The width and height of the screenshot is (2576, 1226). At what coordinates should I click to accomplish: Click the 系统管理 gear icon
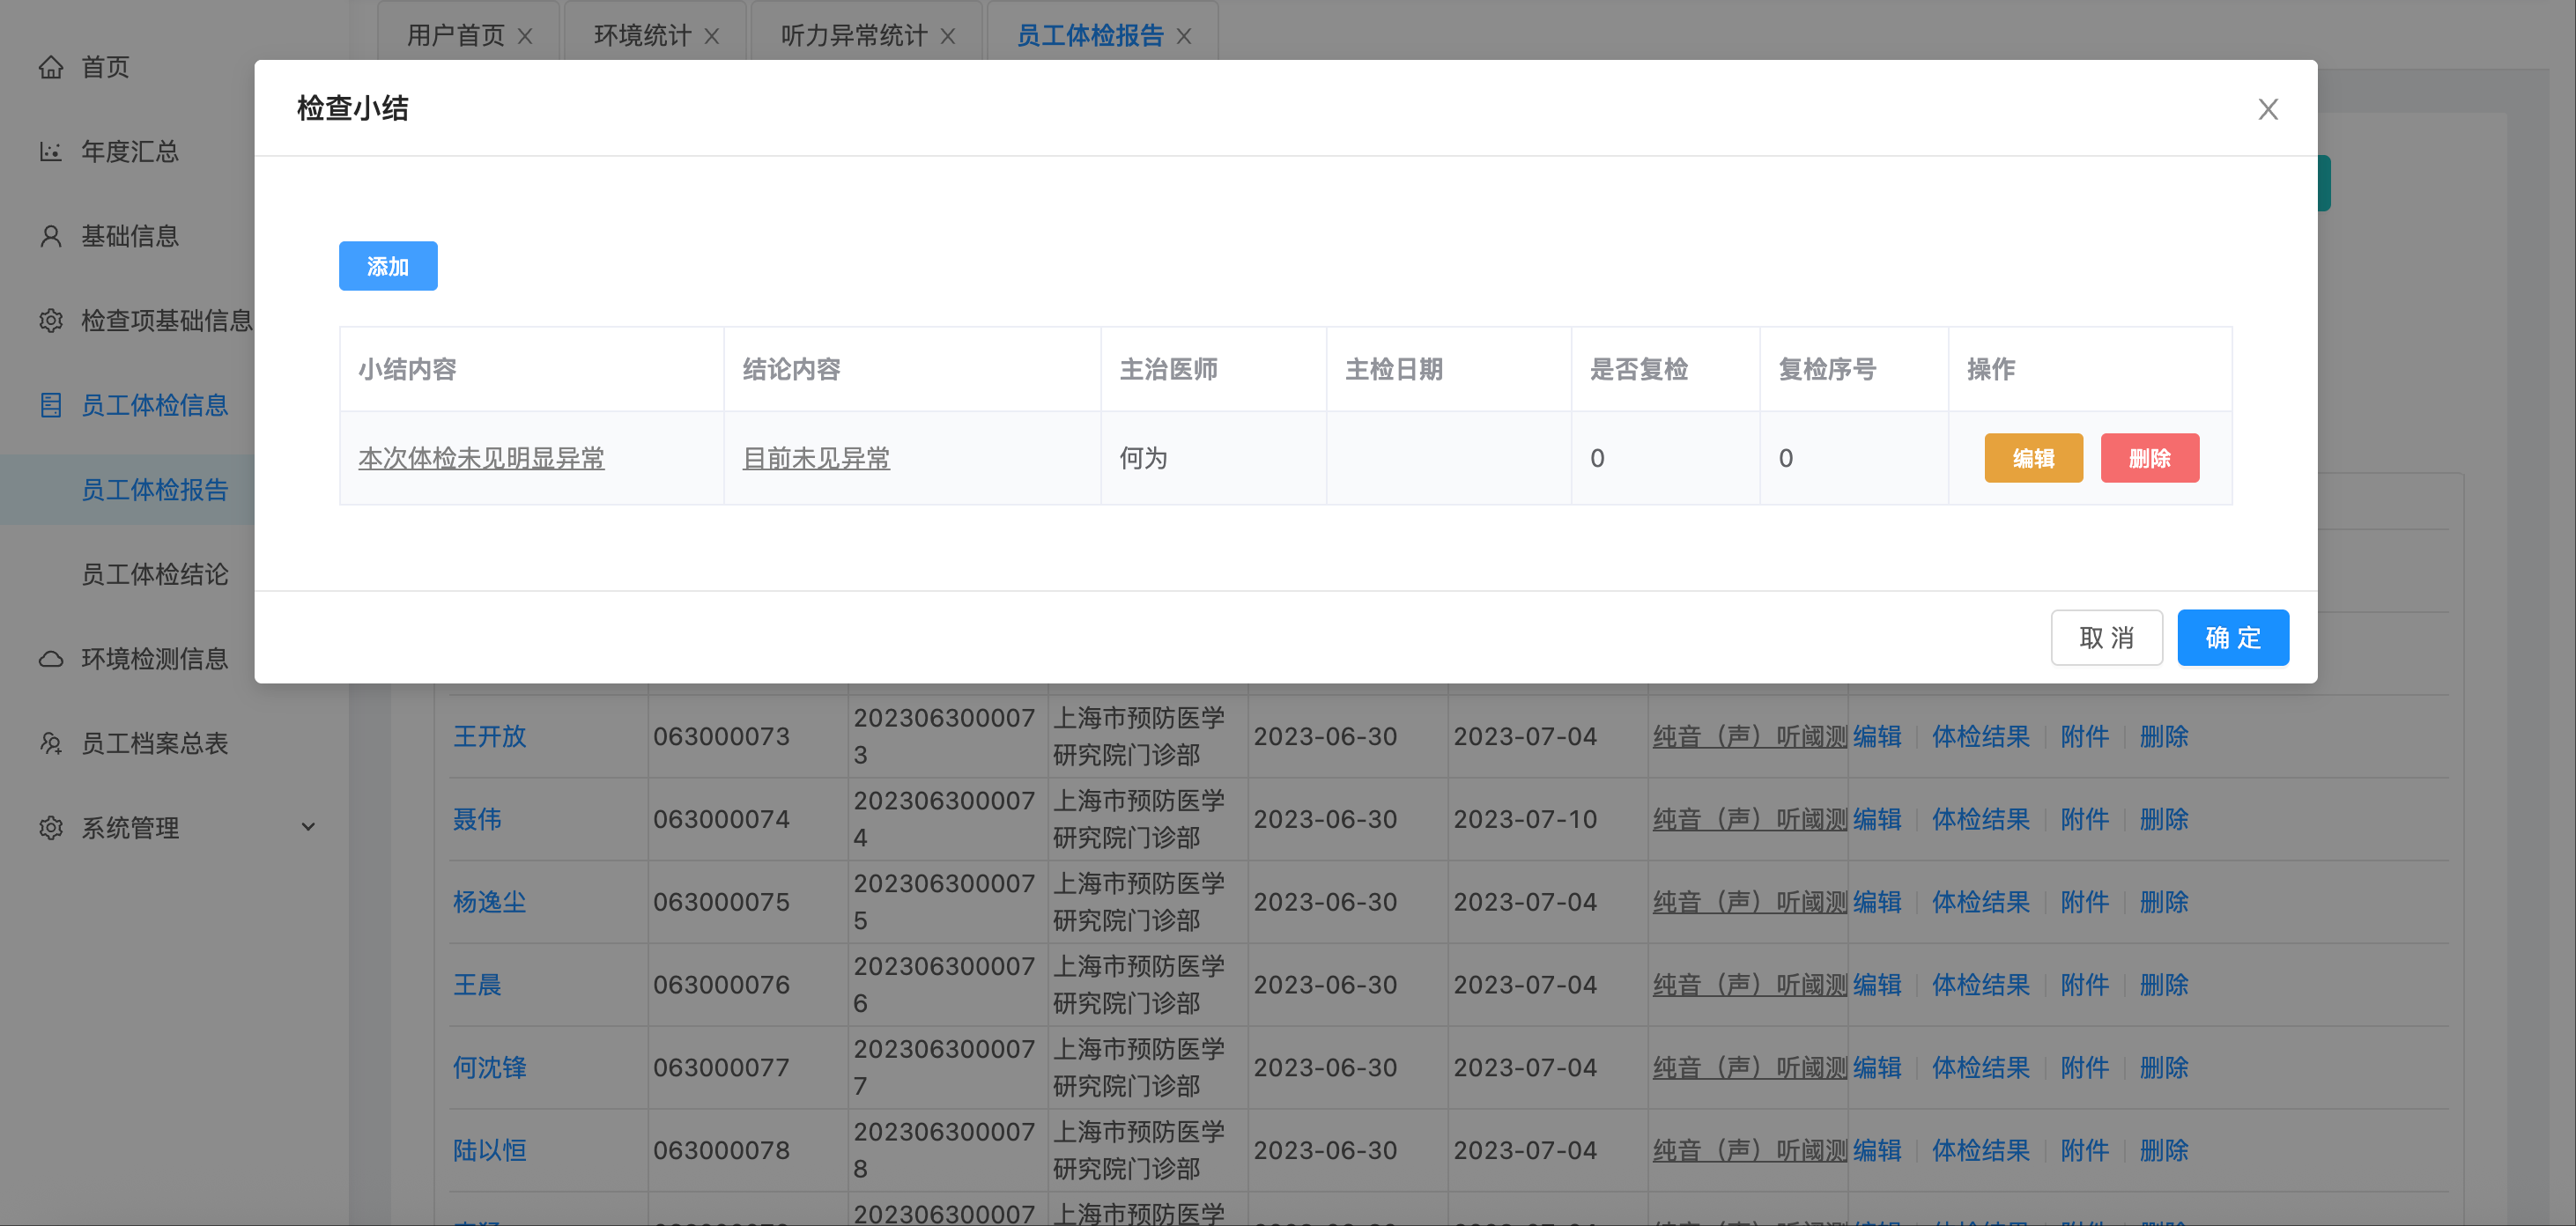[x=52, y=827]
